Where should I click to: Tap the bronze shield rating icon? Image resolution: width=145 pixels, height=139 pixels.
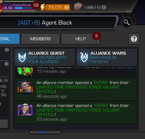78,7
